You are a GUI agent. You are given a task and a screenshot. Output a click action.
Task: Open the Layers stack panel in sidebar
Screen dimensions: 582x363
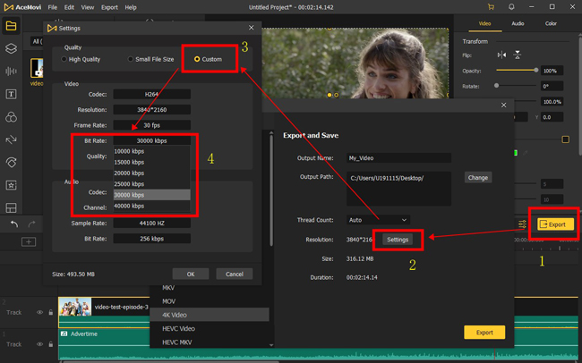pos(11,48)
